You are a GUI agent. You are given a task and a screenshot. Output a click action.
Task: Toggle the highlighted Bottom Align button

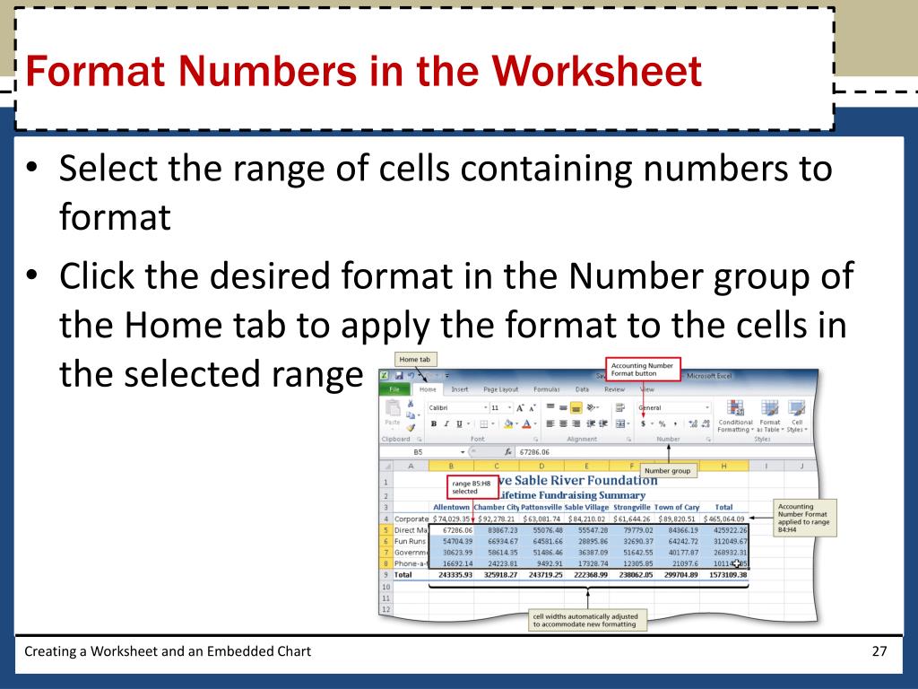(576, 408)
